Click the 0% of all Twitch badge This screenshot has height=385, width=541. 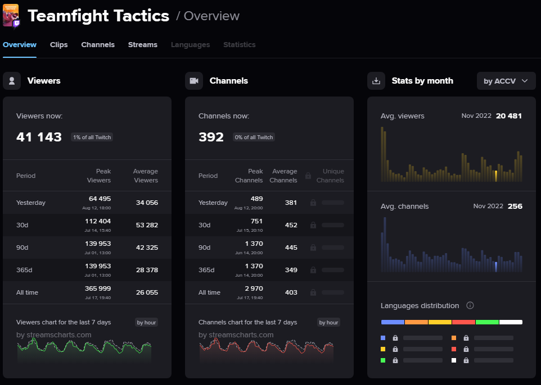coord(254,137)
